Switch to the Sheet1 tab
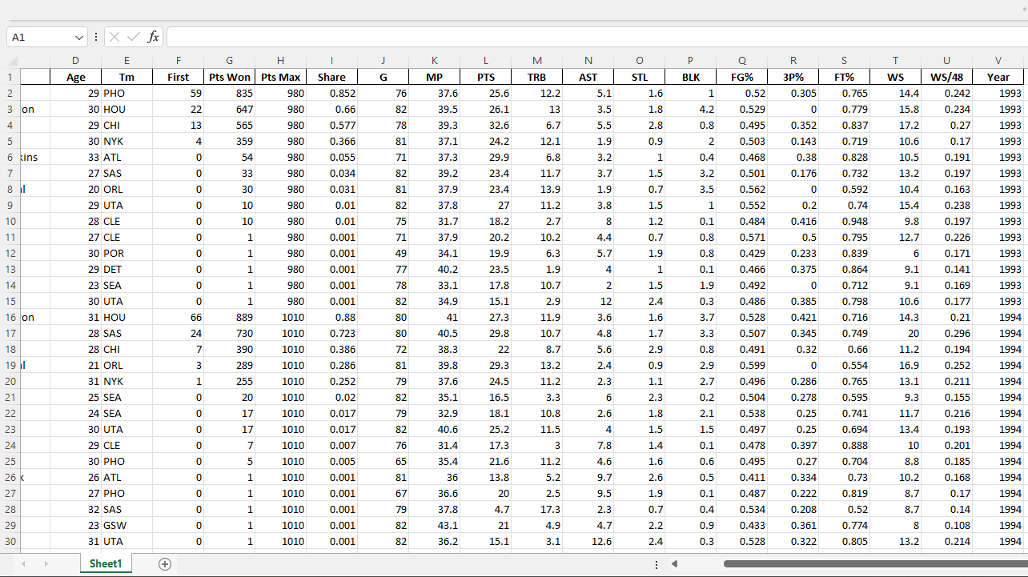The width and height of the screenshot is (1028, 577). tap(106, 564)
